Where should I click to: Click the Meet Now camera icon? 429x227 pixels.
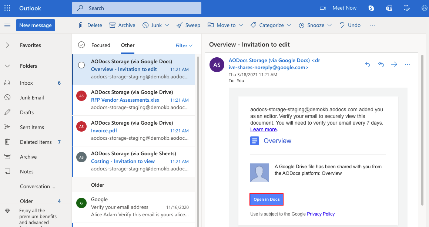point(323,8)
